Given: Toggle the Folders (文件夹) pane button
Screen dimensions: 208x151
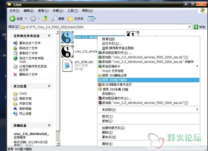Looking at the screenshot, I should click(75, 19).
